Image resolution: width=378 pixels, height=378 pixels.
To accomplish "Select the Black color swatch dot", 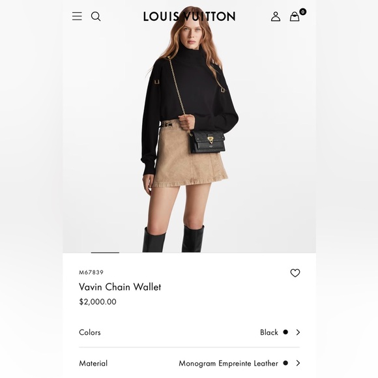I will (x=285, y=332).
